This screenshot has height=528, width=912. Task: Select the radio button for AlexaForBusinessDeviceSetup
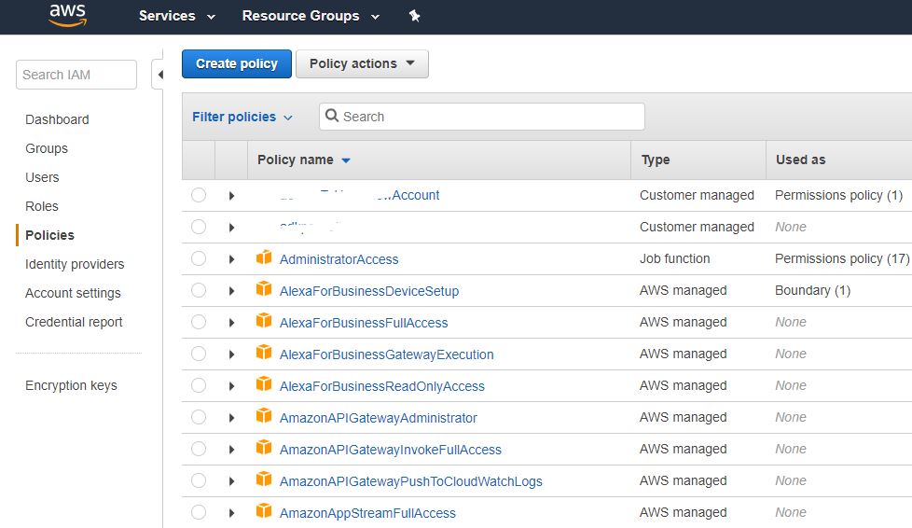199,290
